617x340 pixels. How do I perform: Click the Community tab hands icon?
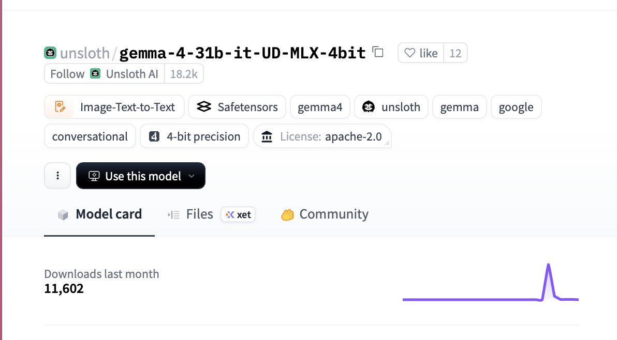pos(287,215)
